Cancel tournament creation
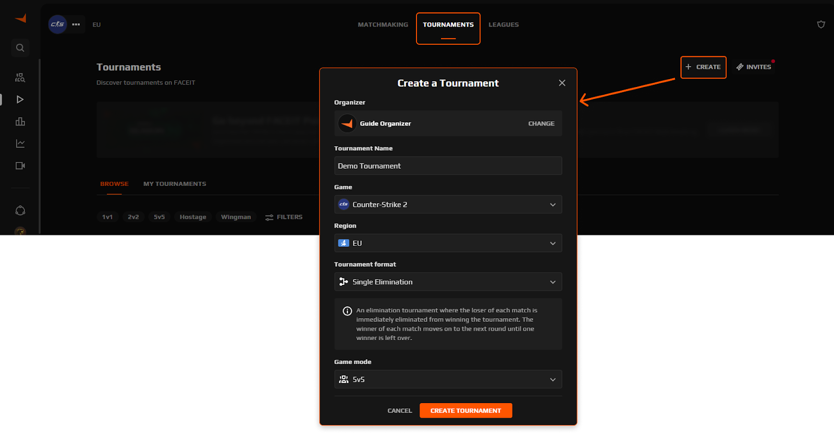834x439 pixels. click(x=400, y=411)
